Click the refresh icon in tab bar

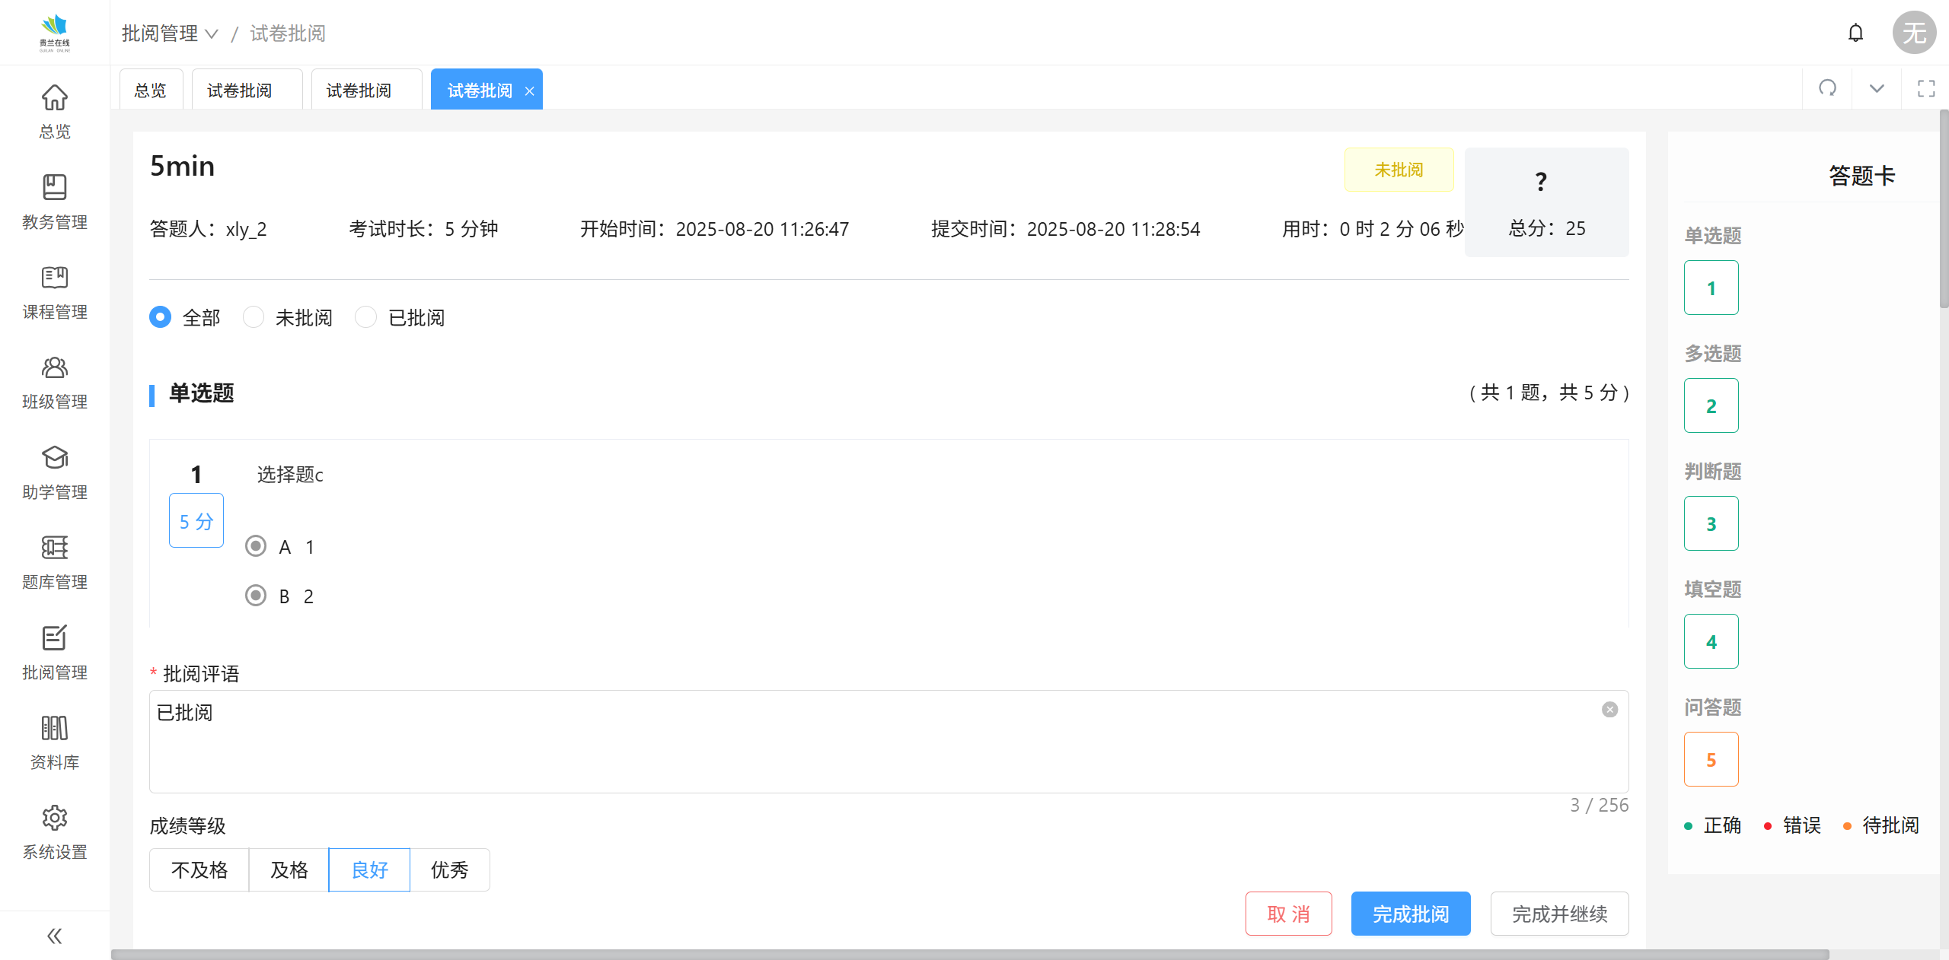1827,88
